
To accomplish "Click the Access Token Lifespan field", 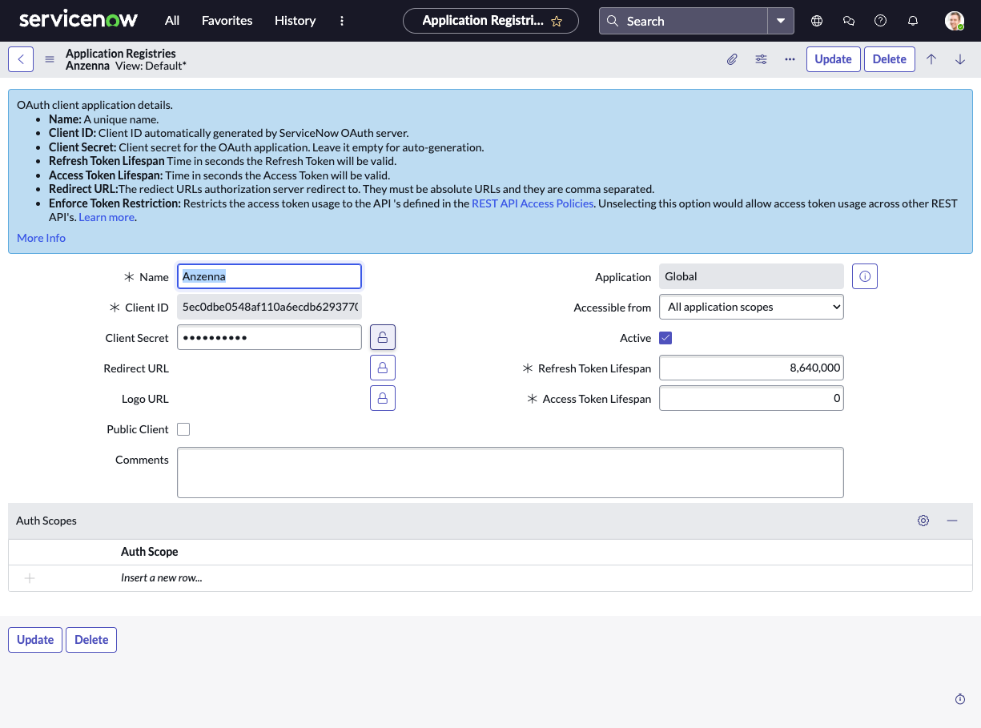I will [x=751, y=398].
